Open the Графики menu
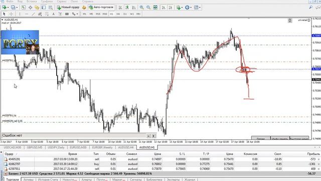 tap(47, 2)
